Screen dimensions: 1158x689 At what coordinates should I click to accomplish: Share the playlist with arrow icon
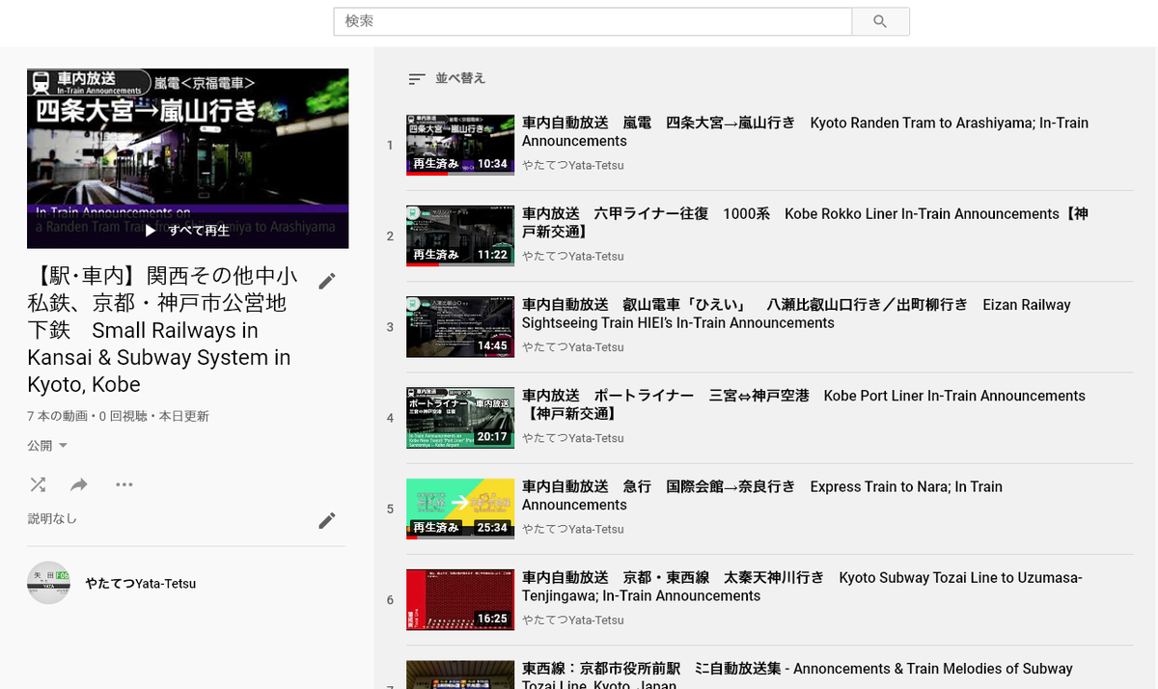79,484
